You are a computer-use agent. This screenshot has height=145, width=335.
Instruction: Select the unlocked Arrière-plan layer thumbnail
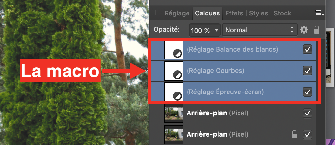coord(174,113)
